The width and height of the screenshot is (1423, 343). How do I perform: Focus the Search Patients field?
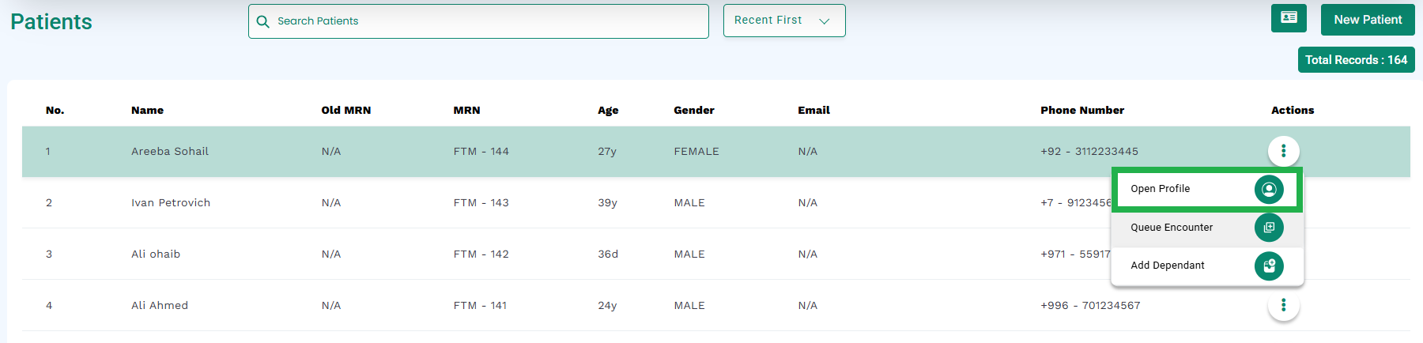[x=478, y=21]
